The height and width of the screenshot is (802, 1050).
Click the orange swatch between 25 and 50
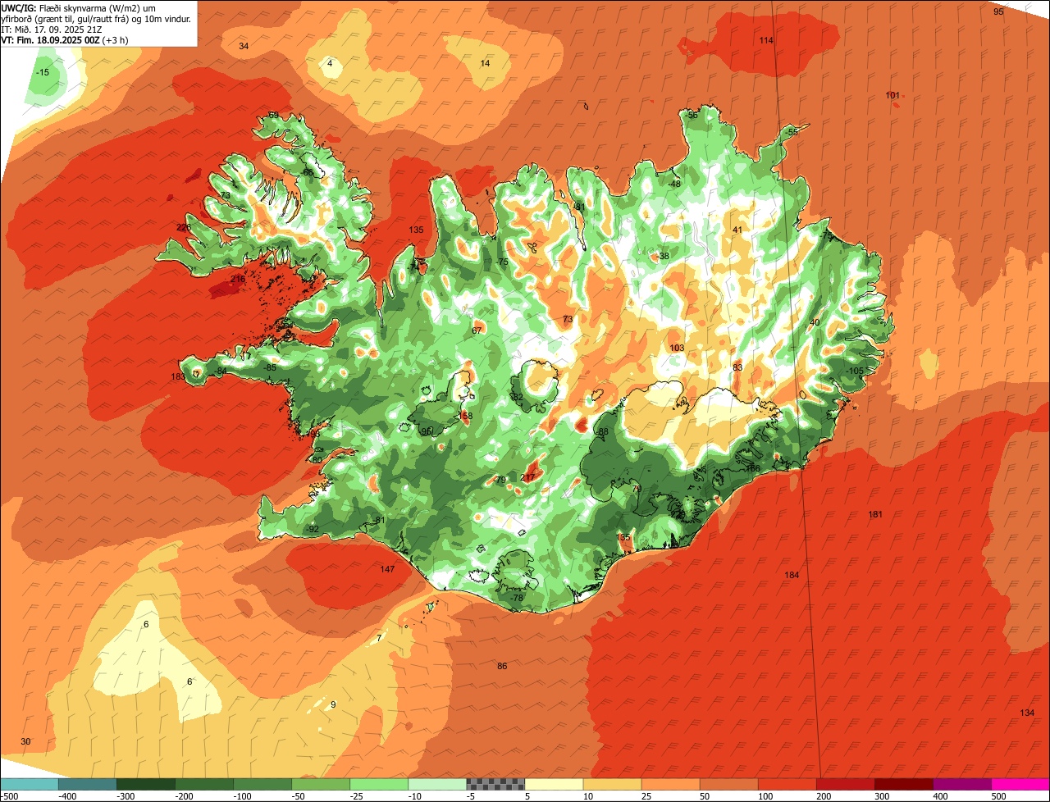point(670,784)
